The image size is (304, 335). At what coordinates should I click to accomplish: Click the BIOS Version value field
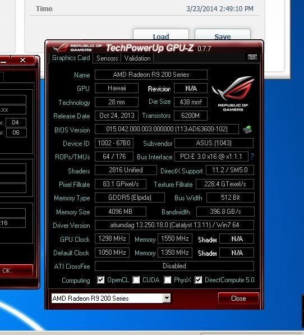tap(167, 129)
